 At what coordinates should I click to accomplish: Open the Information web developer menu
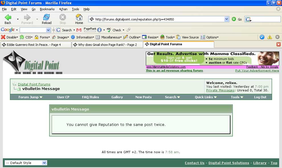click(x=83, y=37)
